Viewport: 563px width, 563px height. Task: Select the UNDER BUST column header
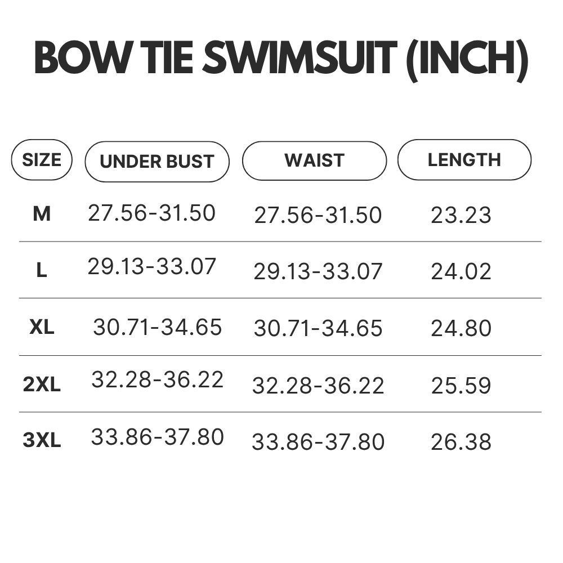coord(157,162)
